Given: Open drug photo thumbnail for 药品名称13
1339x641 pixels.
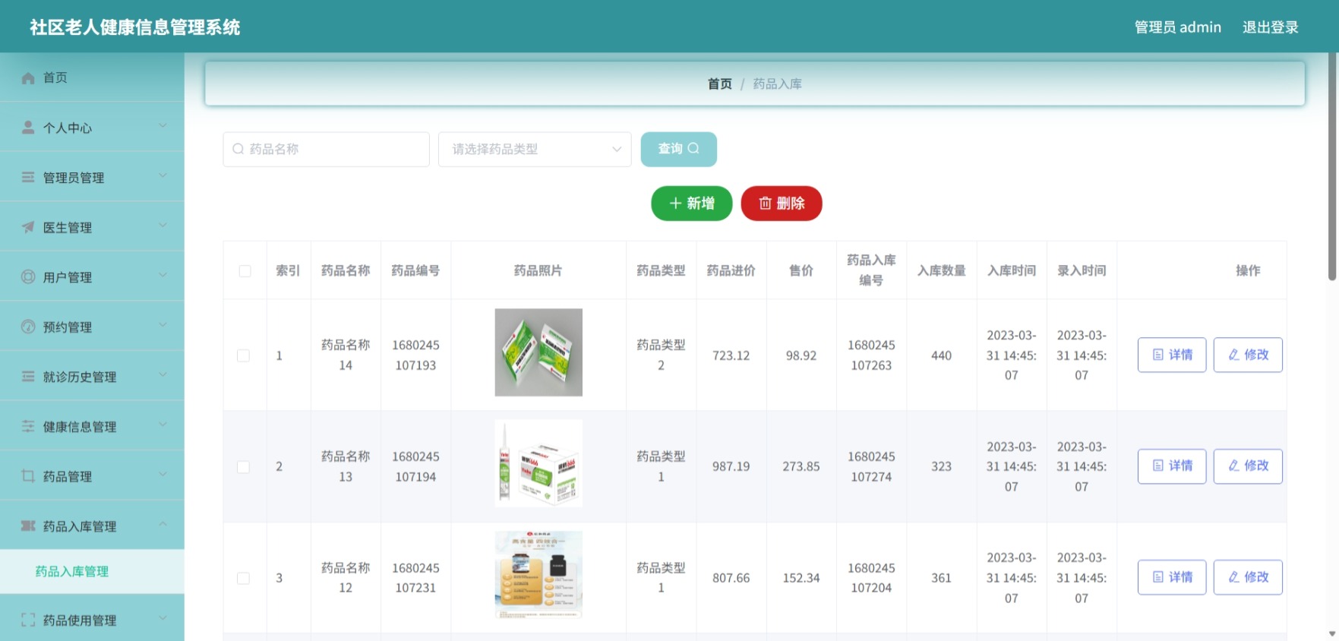Looking at the screenshot, I should coord(538,463).
